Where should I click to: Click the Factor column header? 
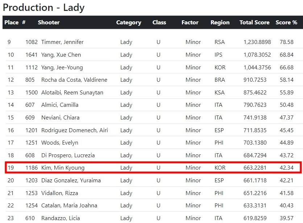click(190, 23)
